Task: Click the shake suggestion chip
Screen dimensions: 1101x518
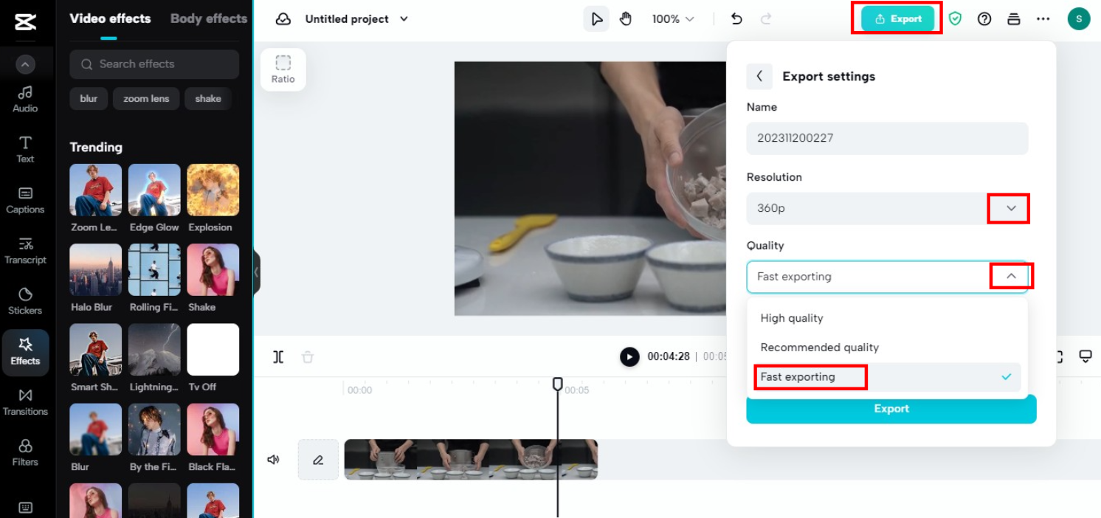Action: [x=208, y=99]
